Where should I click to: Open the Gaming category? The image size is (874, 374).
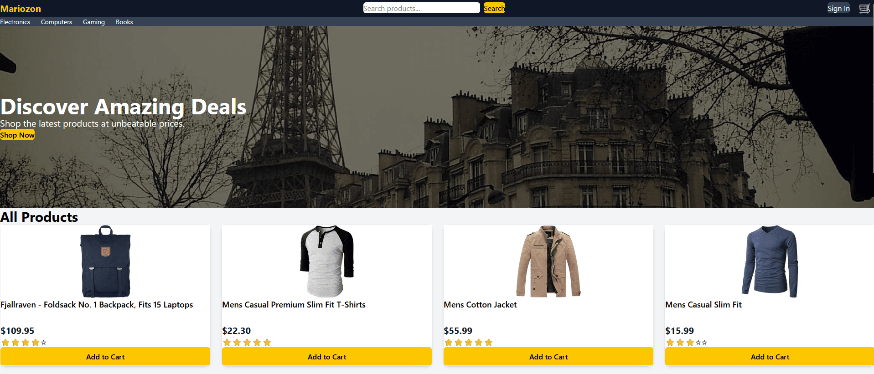(94, 22)
